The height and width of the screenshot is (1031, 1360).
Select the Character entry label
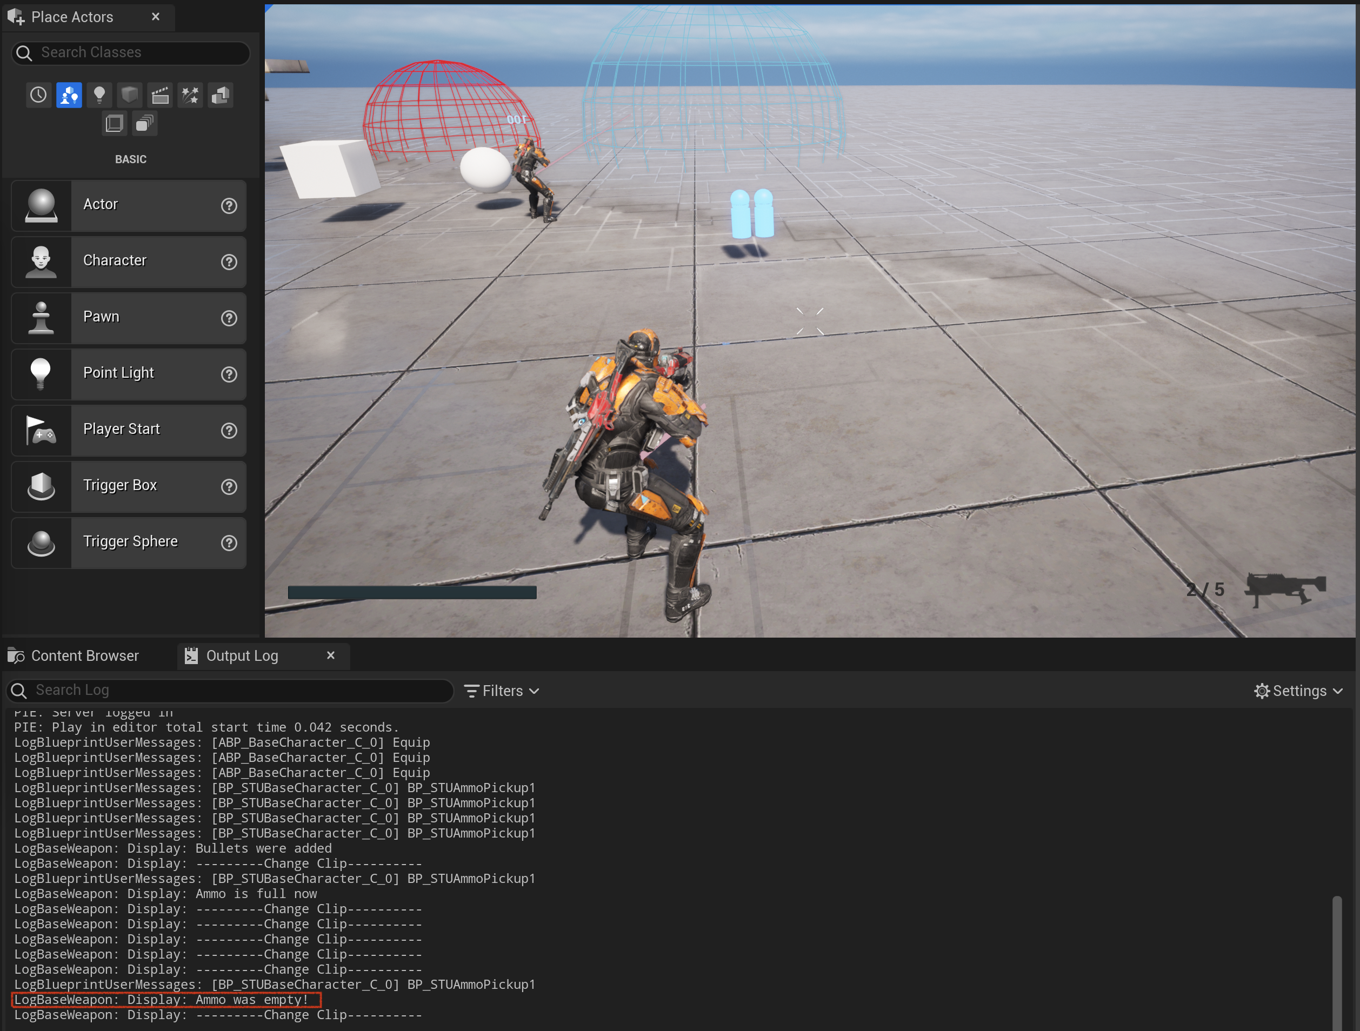115,260
